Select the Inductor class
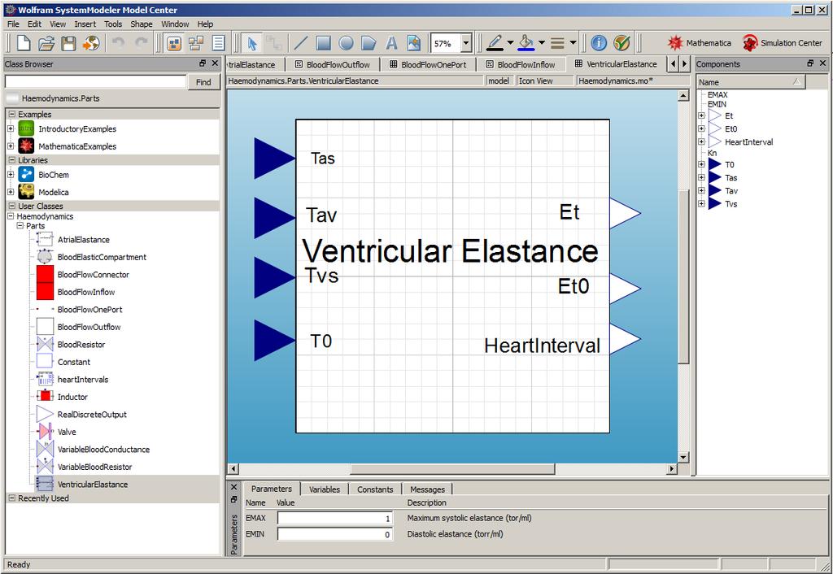The image size is (833, 574). coord(72,397)
